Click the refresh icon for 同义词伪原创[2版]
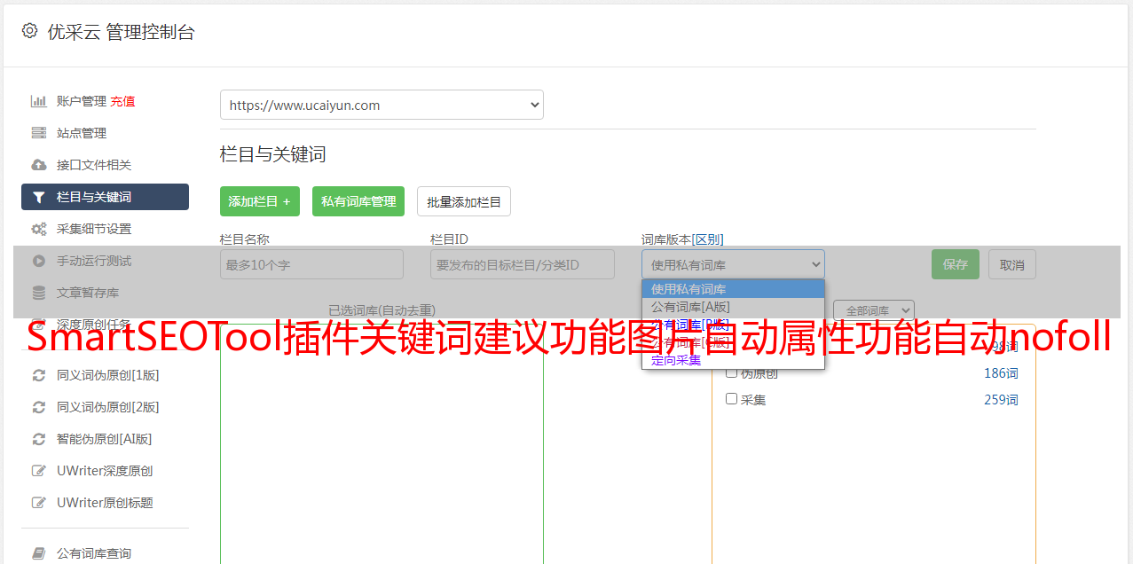1133x564 pixels. click(x=39, y=407)
